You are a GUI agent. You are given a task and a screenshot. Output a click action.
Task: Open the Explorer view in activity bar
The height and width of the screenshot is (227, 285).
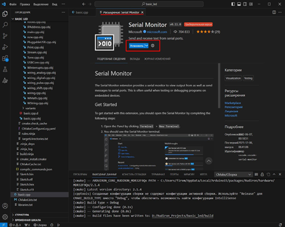[5, 14]
